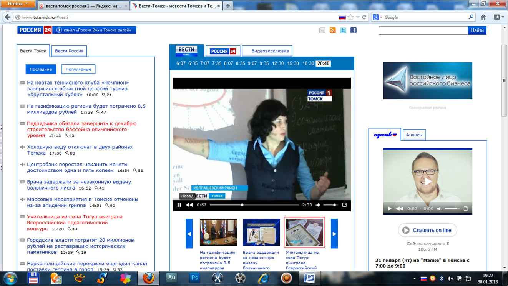Switch to the Маяк radio tab
508x286 pixels.
(385, 135)
